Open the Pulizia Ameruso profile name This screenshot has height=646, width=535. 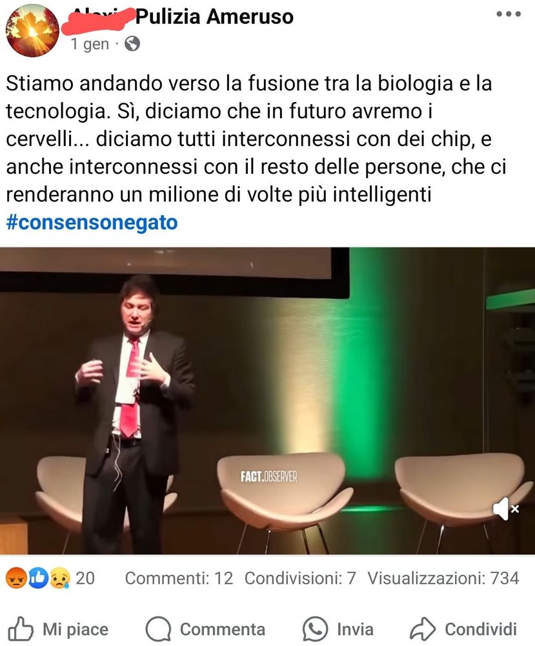point(214,17)
